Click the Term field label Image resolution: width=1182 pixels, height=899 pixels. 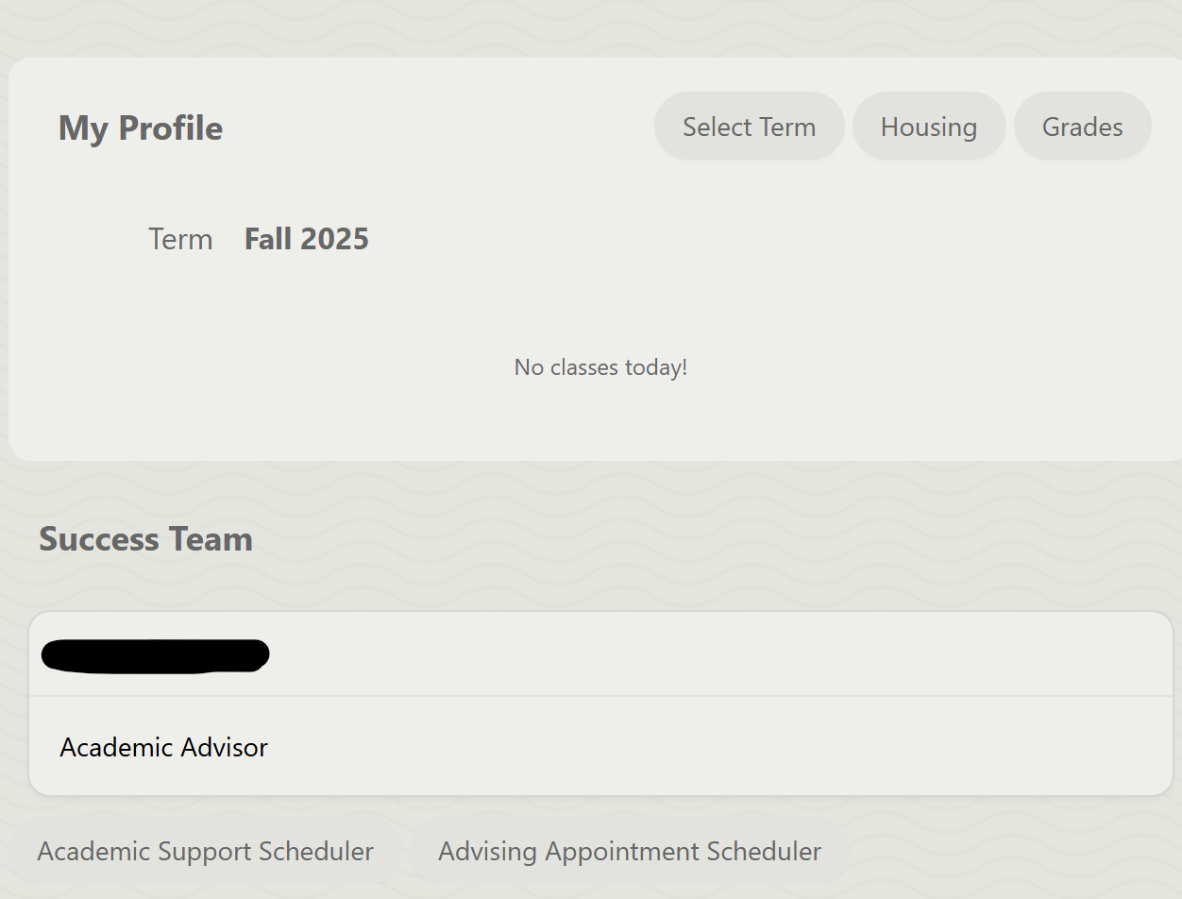point(180,239)
